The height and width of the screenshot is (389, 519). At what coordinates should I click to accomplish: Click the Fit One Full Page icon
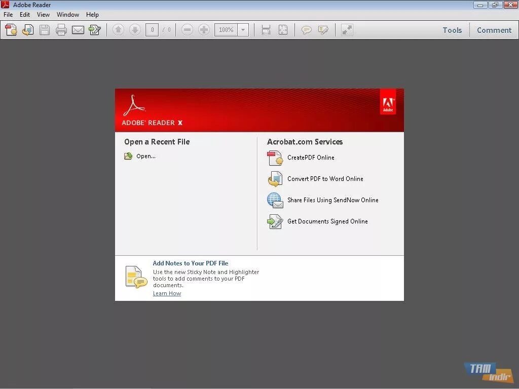tap(283, 30)
